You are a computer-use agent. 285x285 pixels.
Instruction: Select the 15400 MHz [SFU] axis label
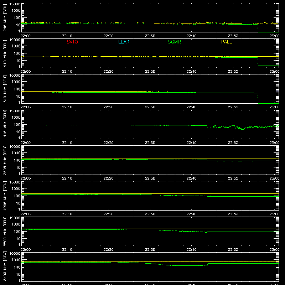point(5,267)
